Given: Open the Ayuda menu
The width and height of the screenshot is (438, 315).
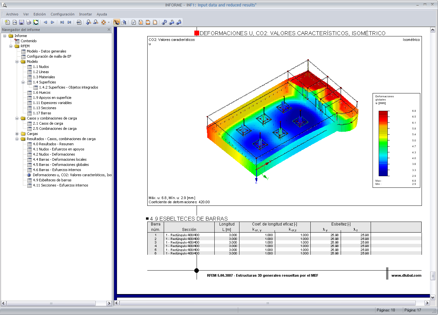Looking at the screenshot, I should pos(102,14).
